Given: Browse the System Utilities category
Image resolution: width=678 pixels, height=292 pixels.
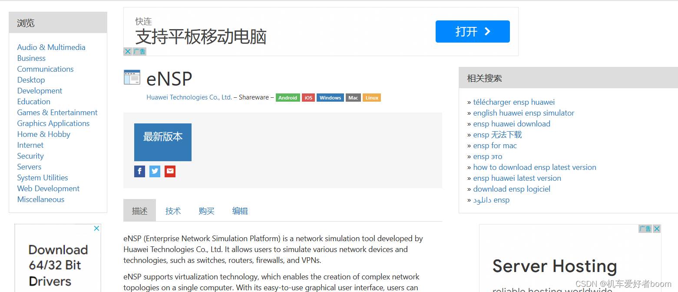Looking at the screenshot, I should click(x=43, y=178).
